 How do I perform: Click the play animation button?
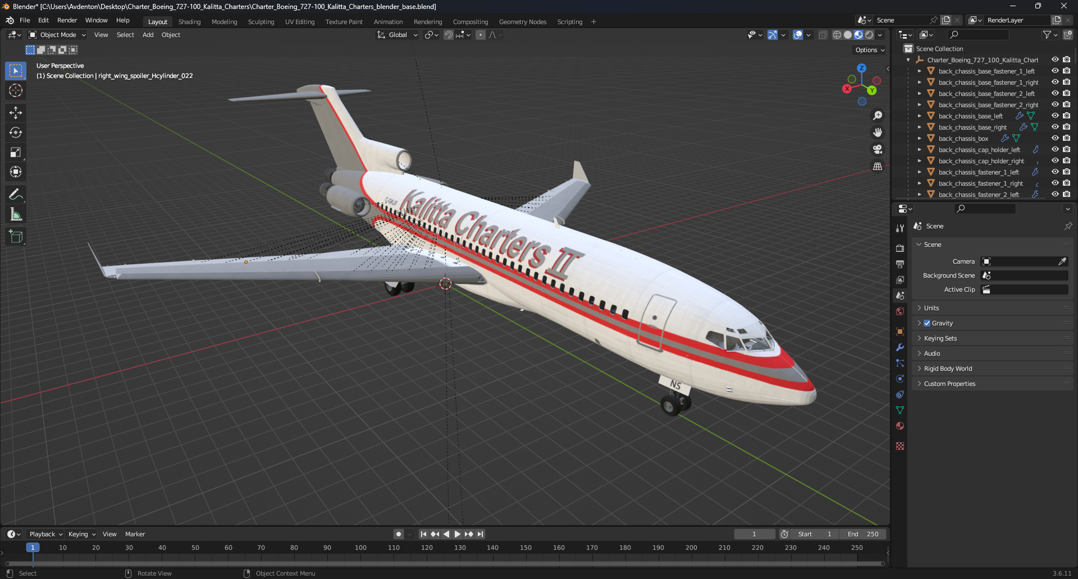(x=458, y=534)
